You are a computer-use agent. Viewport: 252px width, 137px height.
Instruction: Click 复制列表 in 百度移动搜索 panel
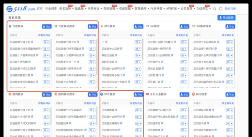(x=90, y=35)
